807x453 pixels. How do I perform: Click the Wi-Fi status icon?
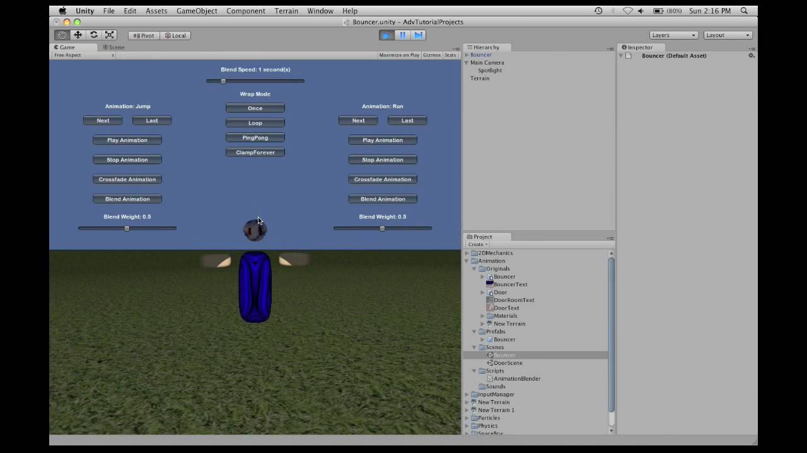[x=627, y=11]
